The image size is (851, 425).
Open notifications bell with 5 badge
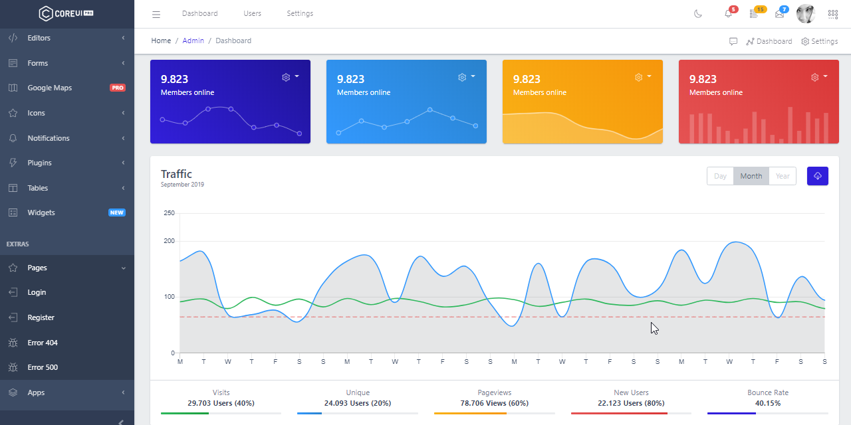tap(729, 13)
